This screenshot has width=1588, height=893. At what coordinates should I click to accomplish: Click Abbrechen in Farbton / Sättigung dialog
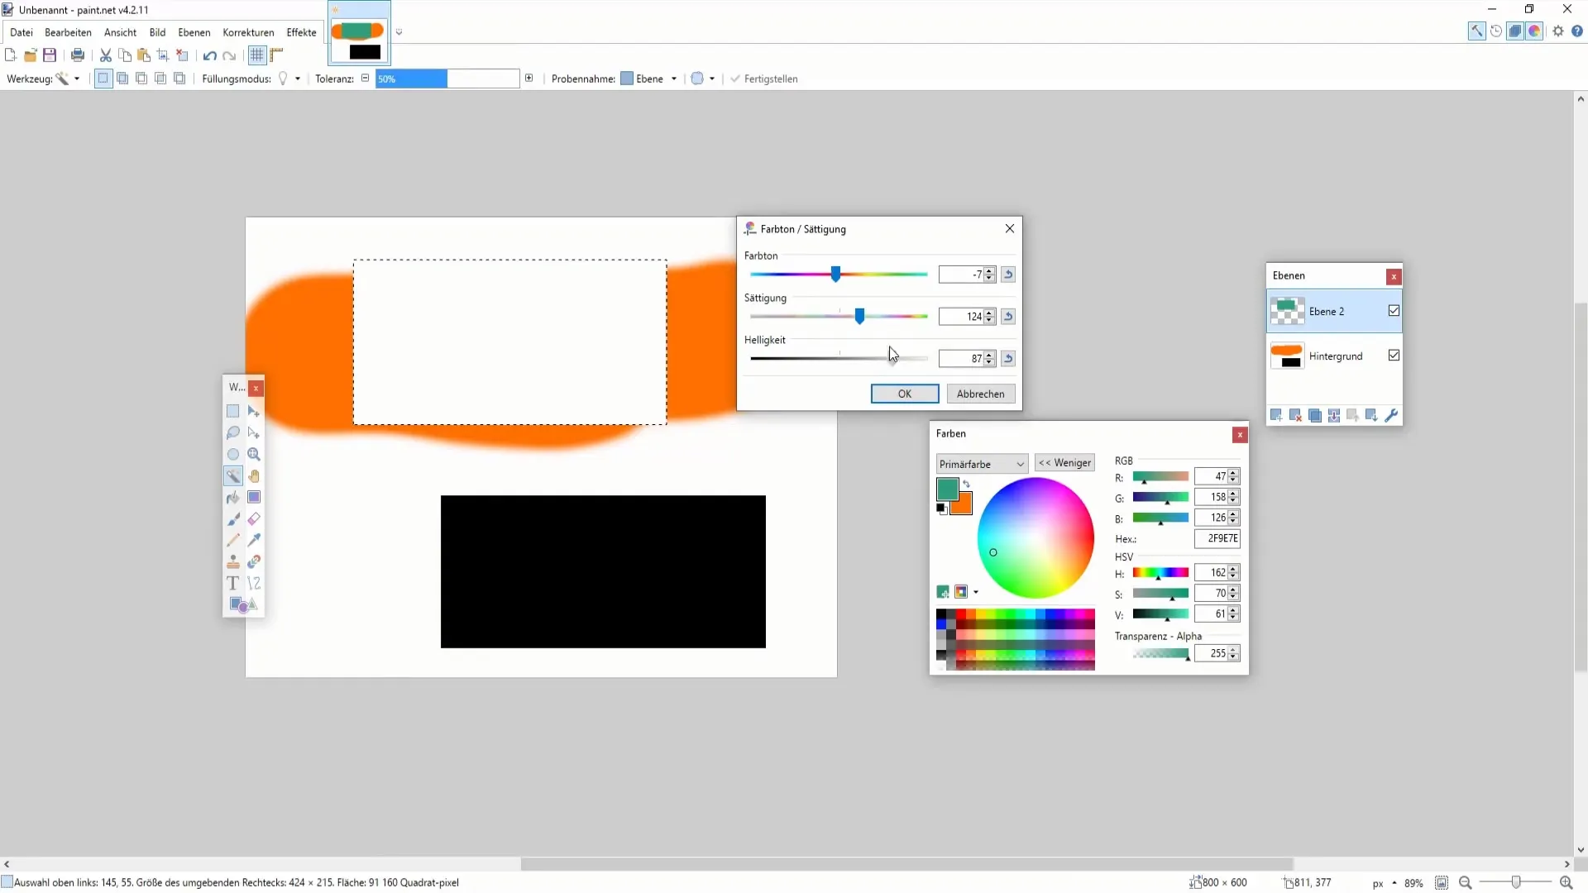(980, 394)
